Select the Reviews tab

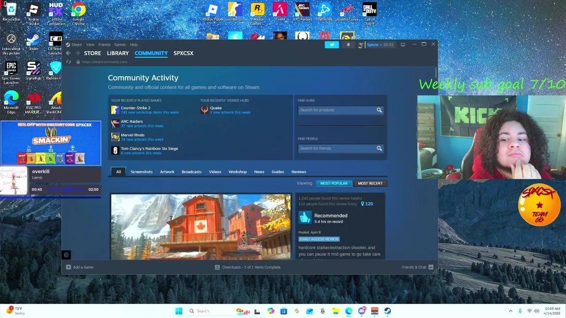click(298, 172)
